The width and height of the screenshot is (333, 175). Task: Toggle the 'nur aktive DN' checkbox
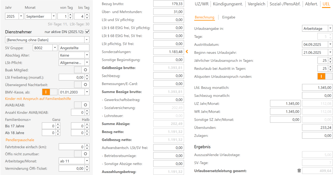pos(87,32)
